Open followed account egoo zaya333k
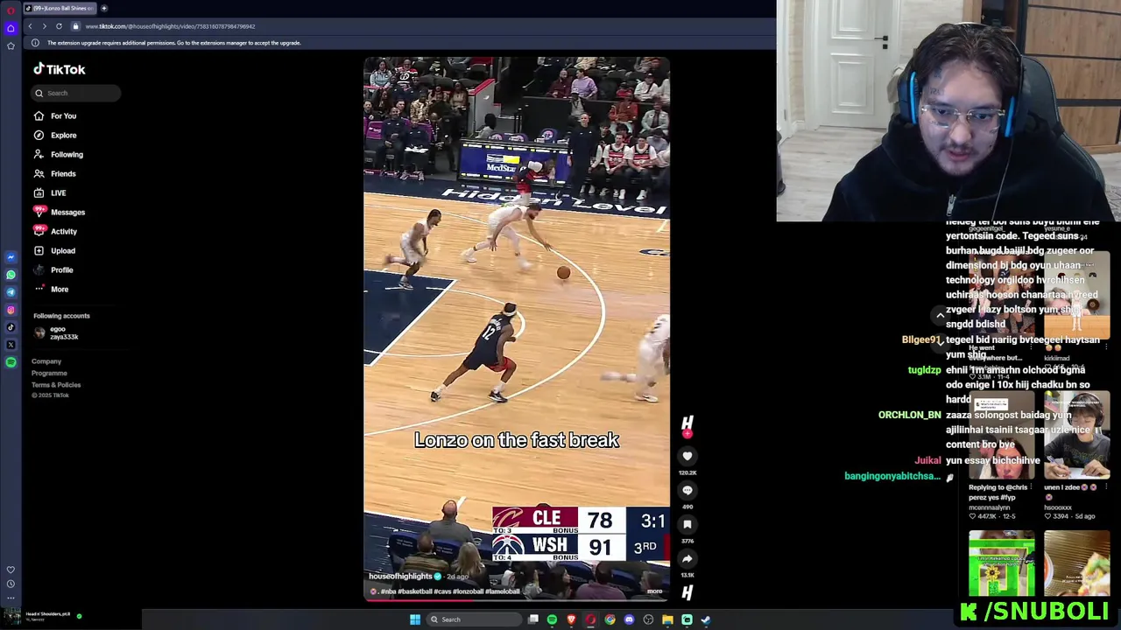 (x=58, y=332)
